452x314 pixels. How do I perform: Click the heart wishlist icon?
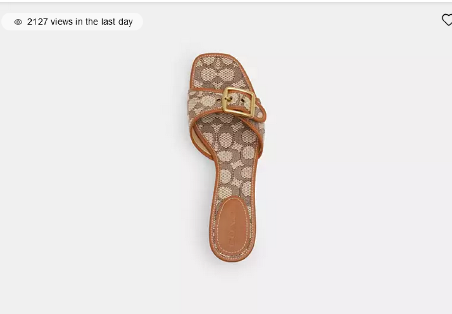point(447,20)
